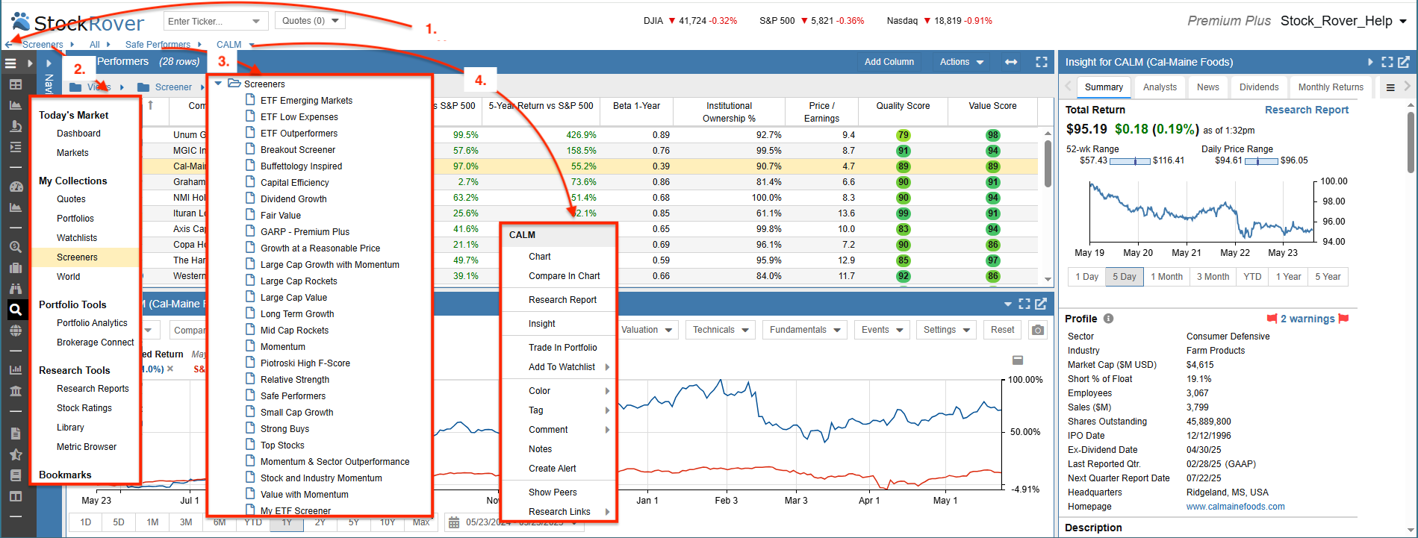Click the star ratings sidebar icon

pos(15,454)
